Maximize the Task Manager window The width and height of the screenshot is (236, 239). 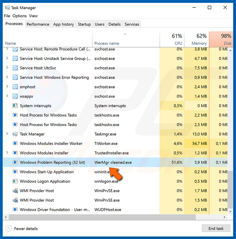pos(209,7)
